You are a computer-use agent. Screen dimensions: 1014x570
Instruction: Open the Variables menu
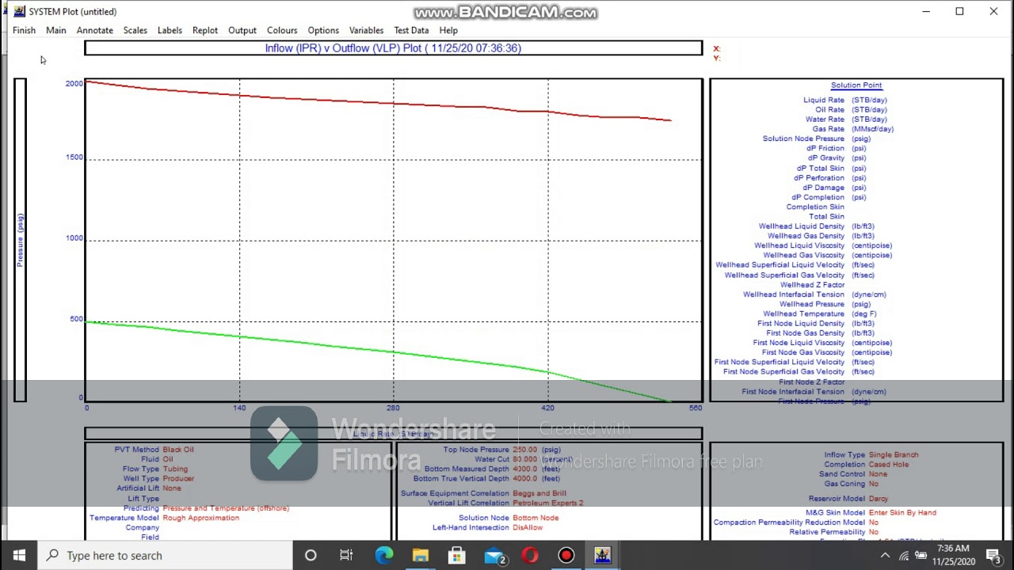(x=366, y=30)
